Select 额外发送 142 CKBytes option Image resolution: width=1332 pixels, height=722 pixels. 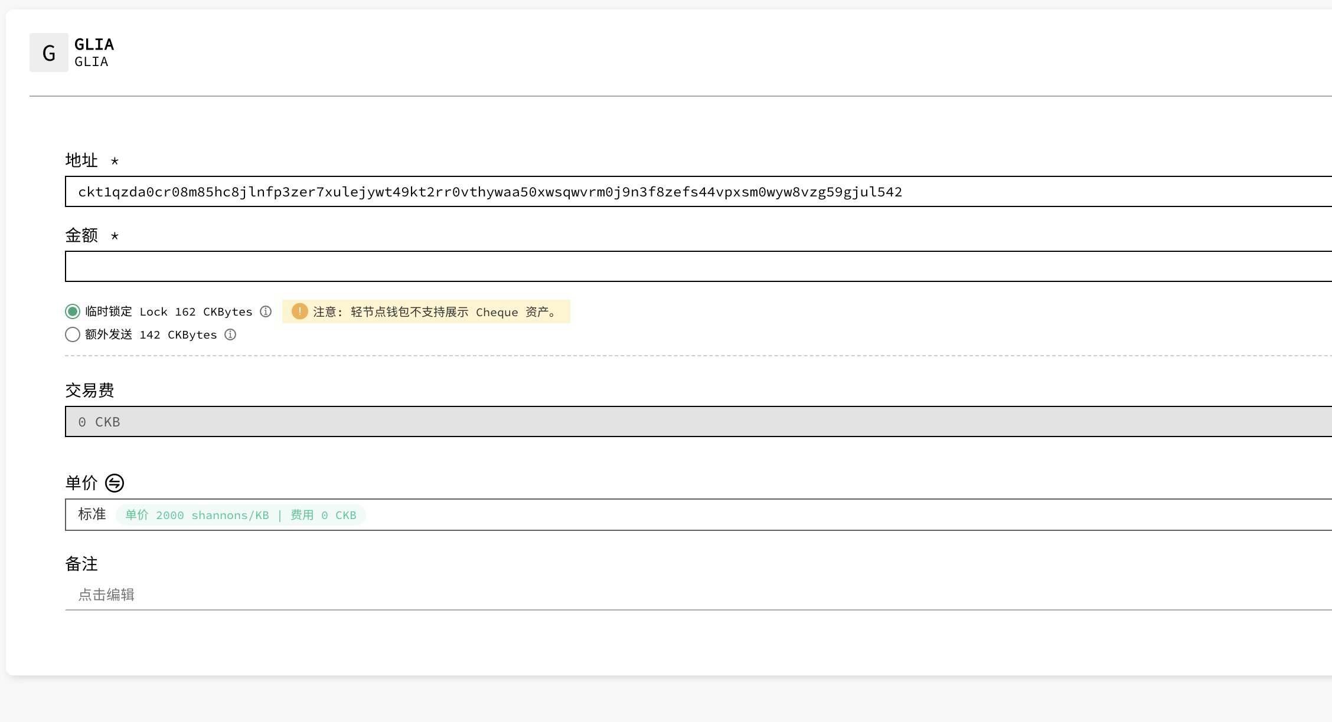point(73,334)
